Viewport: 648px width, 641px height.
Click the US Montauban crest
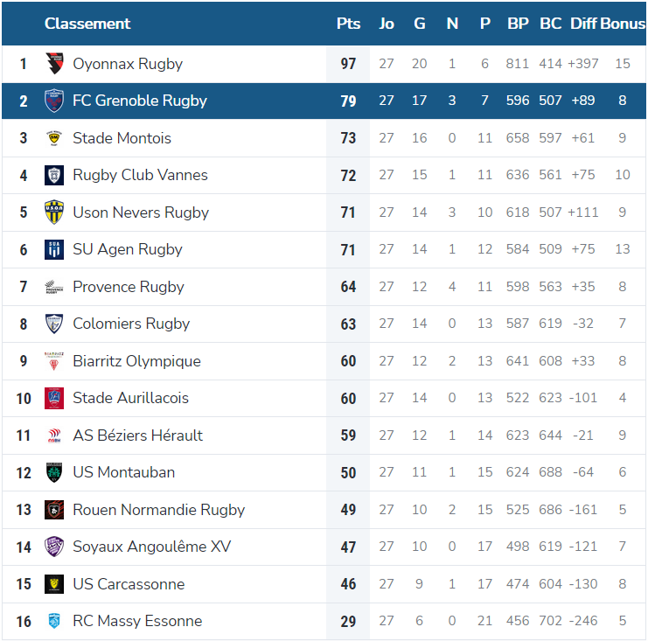coord(54,472)
